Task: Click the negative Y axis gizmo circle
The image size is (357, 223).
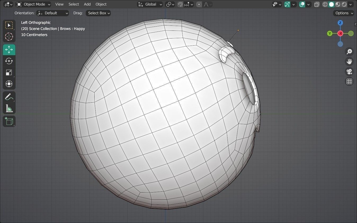Action: click(351, 33)
